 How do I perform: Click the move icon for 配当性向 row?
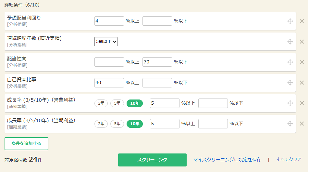[290, 62]
